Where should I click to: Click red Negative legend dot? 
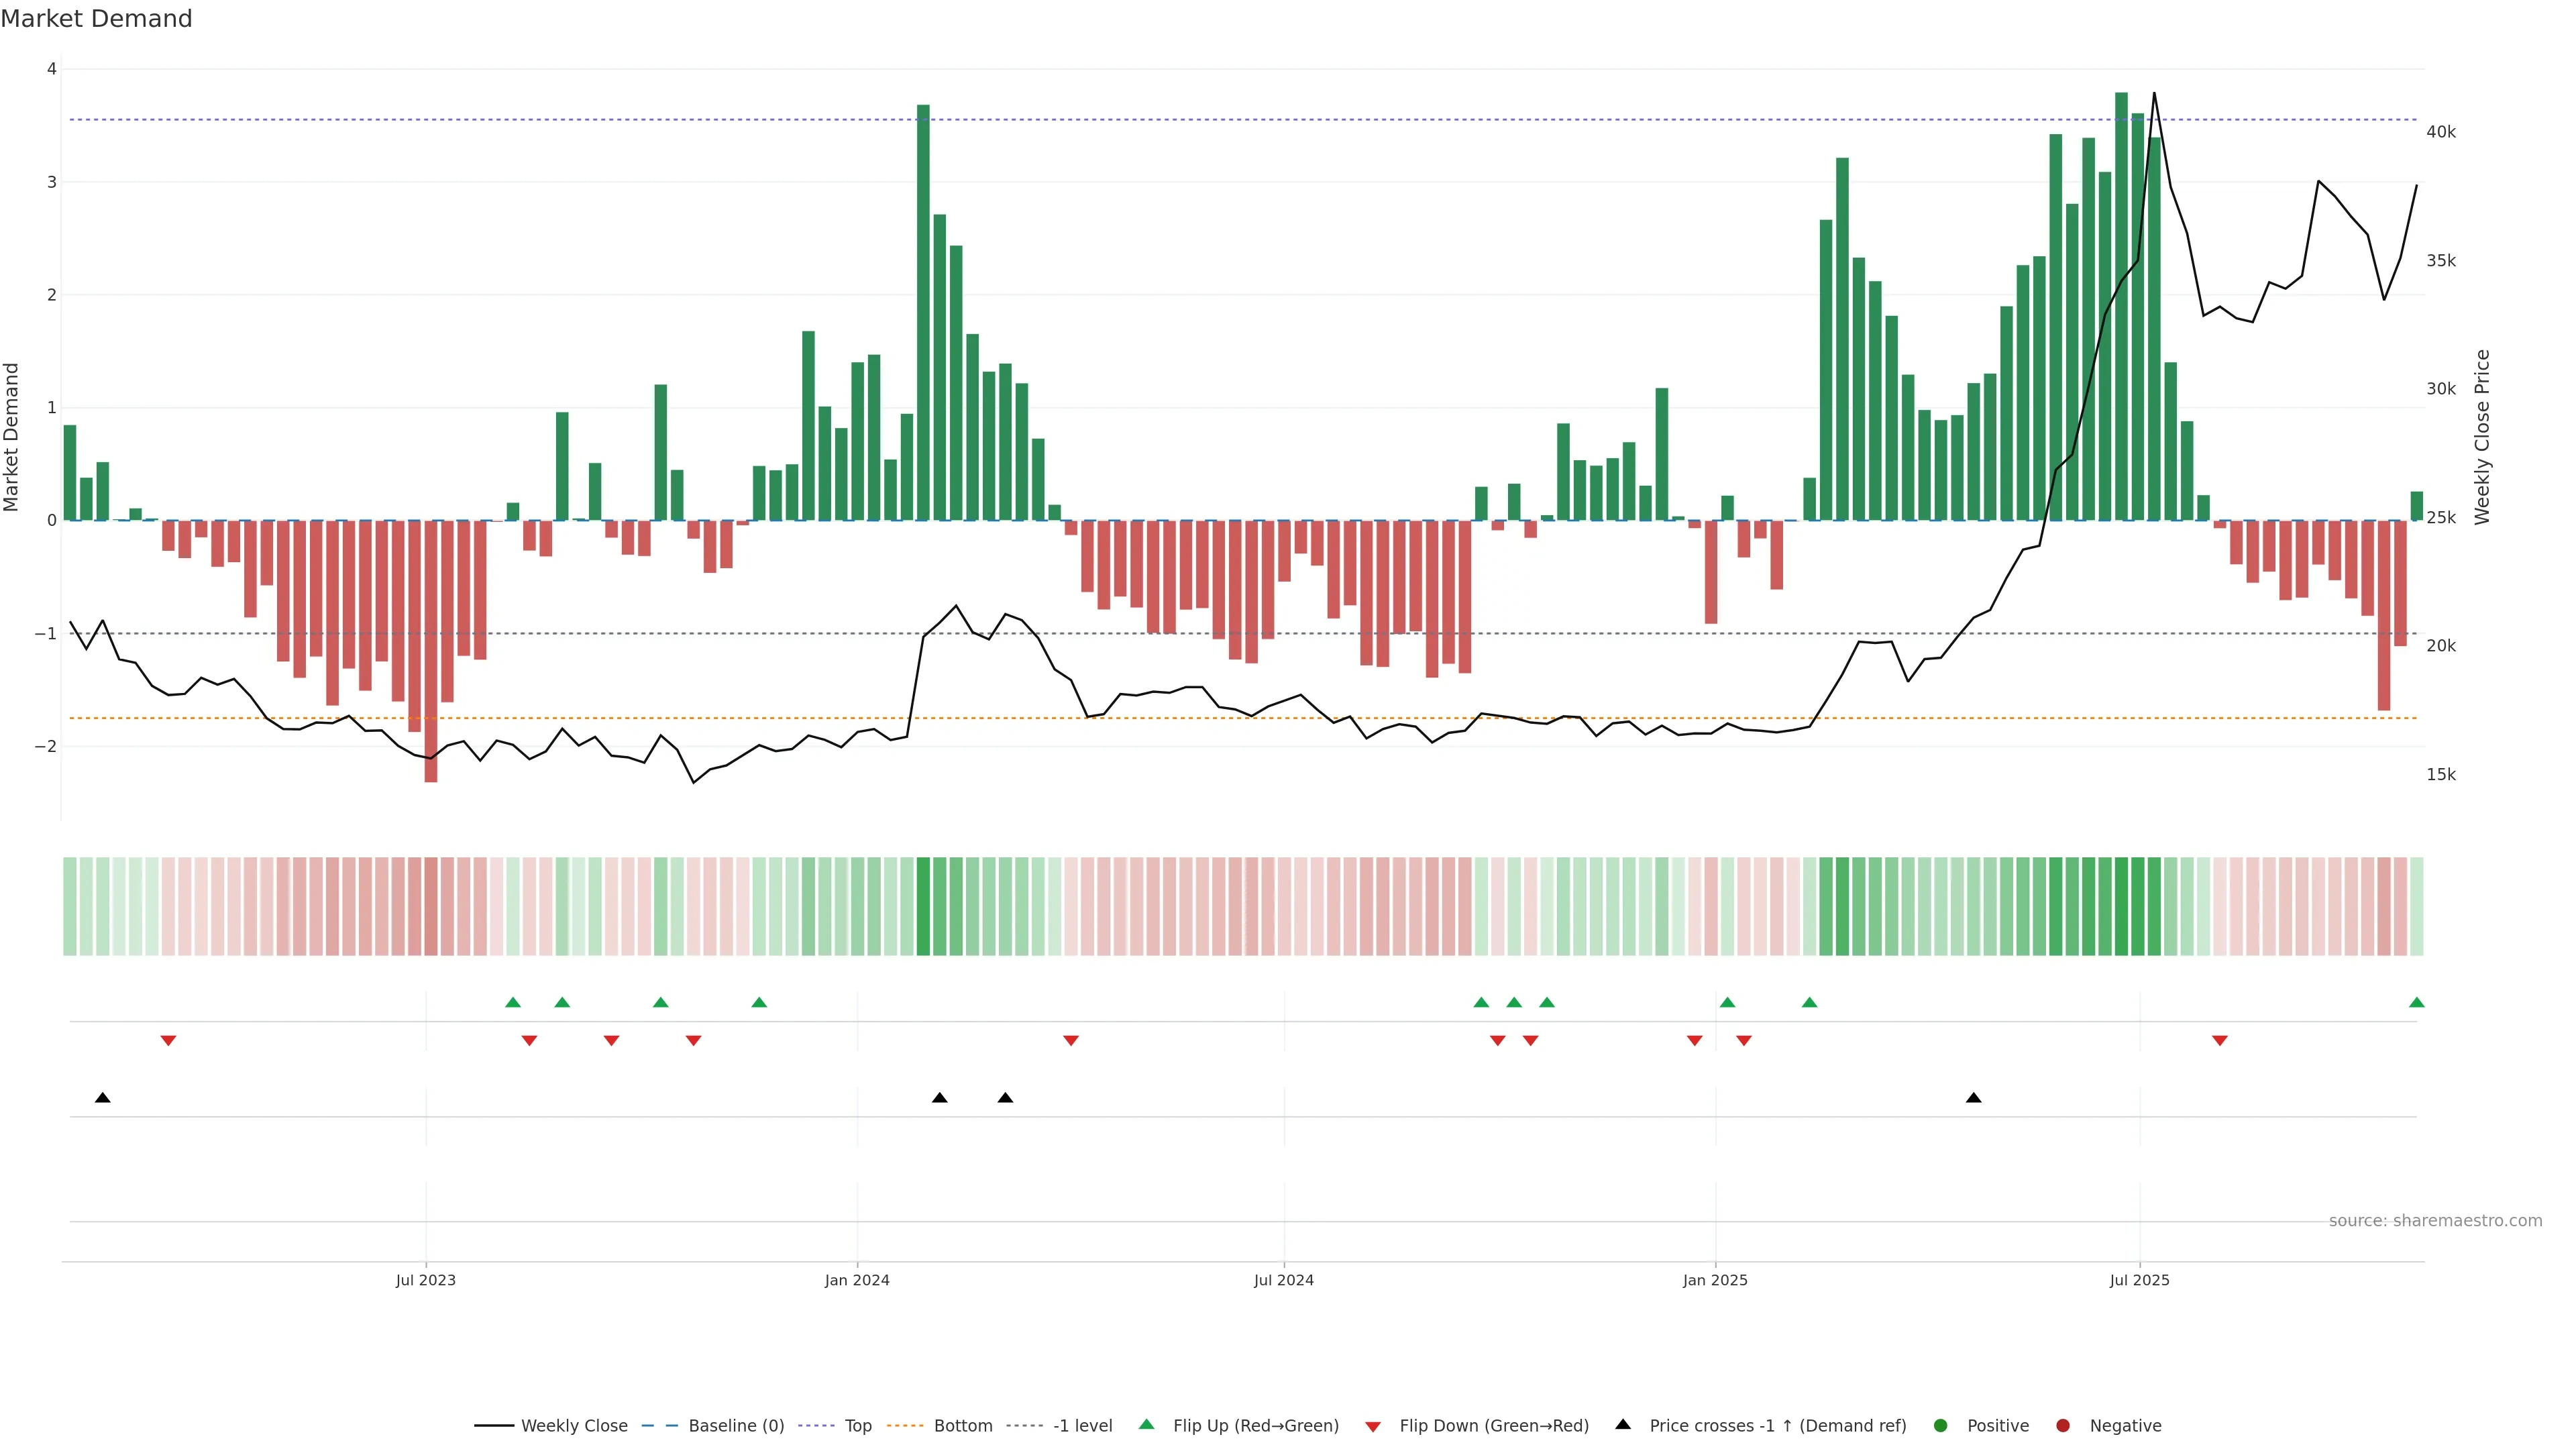click(x=2063, y=1426)
